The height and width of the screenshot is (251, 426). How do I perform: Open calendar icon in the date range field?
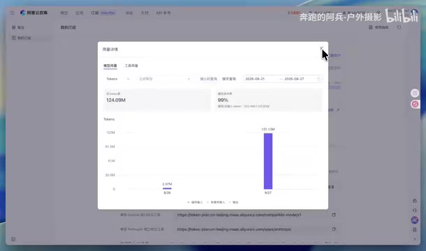pyautogui.click(x=318, y=79)
